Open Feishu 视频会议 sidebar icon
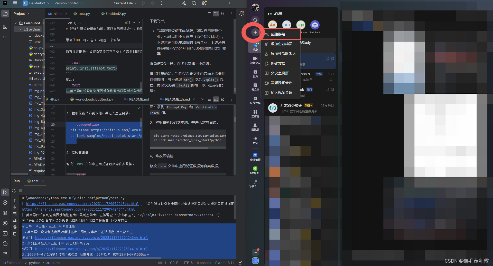Screen dimensions: 493x266 255,60
